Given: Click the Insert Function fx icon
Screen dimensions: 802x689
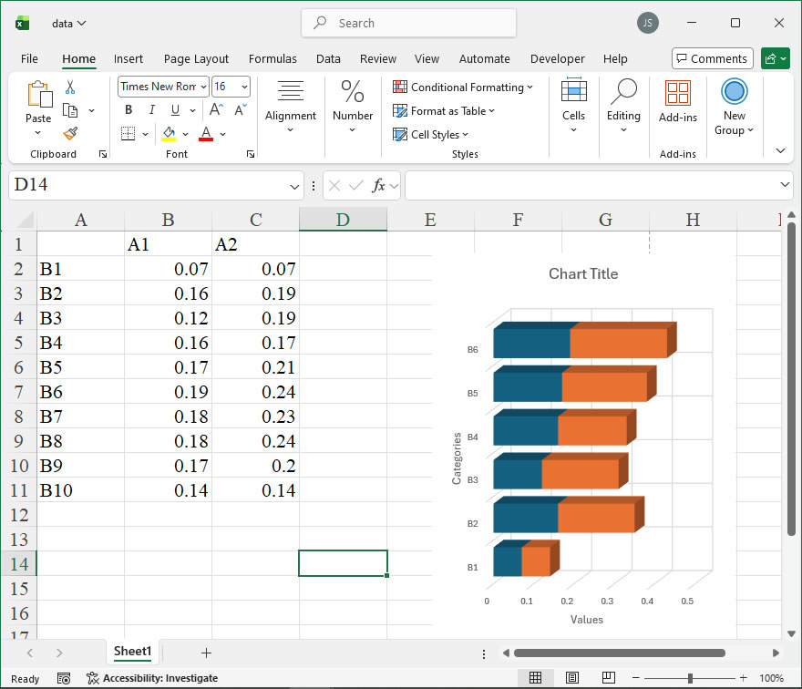Looking at the screenshot, I should pos(378,186).
